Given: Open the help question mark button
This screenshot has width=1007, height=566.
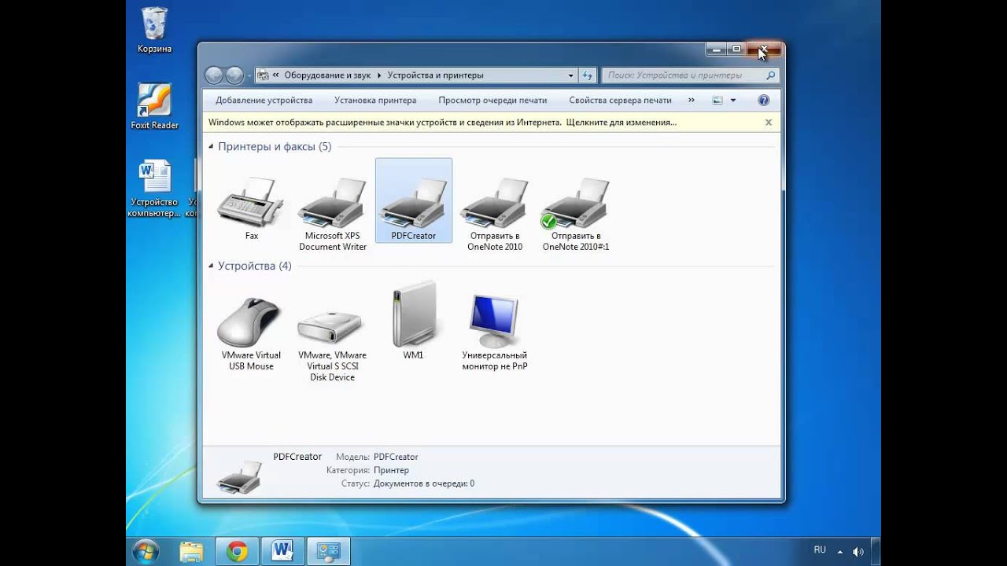Looking at the screenshot, I should (x=763, y=101).
